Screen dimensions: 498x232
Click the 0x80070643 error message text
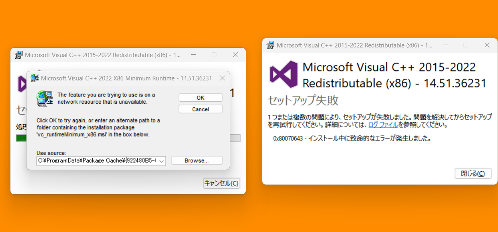click(352, 139)
